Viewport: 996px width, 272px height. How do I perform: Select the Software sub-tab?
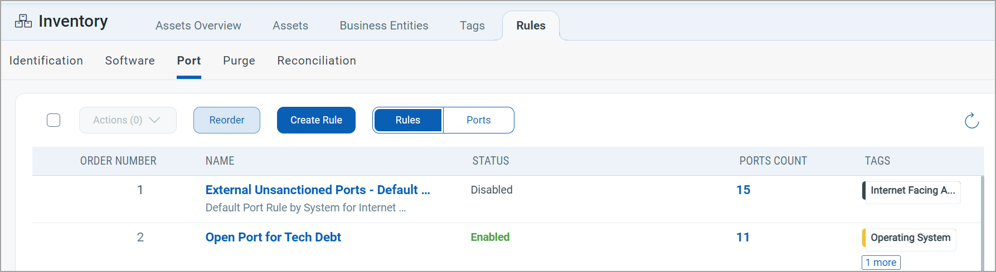coord(130,61)
